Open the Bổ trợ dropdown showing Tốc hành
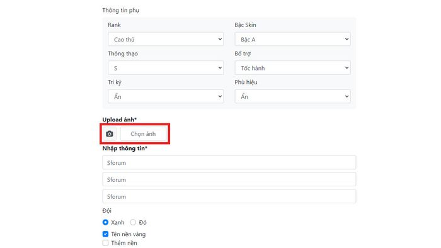 (x=292, y=68)
